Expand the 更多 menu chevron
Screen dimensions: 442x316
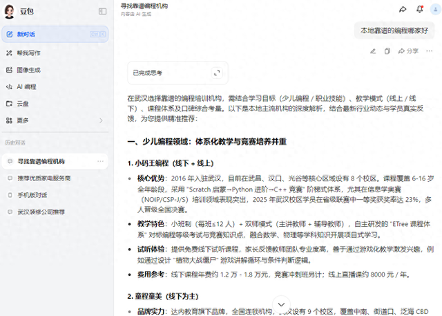pos(102,120)
